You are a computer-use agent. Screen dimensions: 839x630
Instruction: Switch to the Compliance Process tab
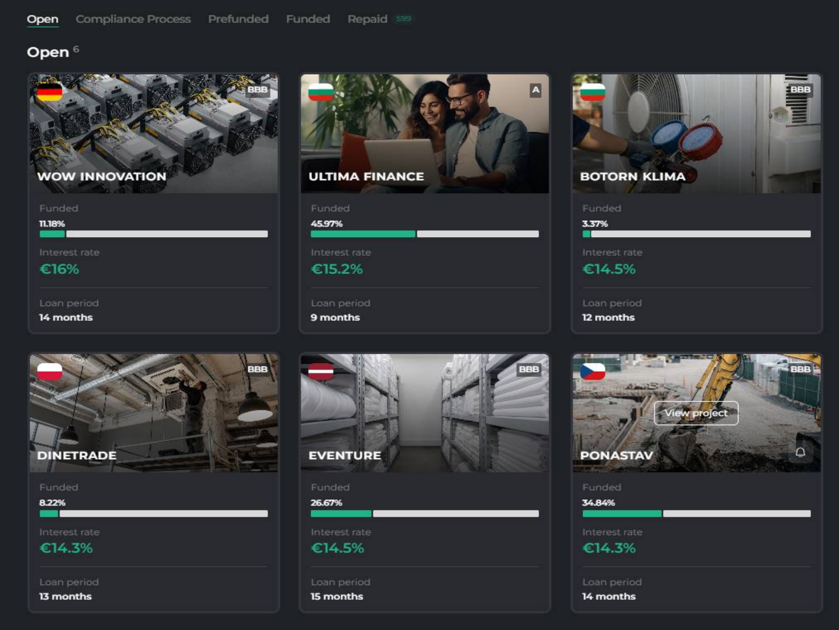133,19
